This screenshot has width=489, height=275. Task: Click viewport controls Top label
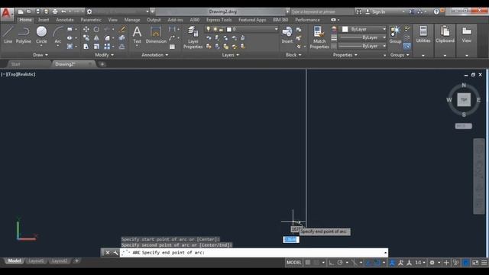click(x=11, y=74)
